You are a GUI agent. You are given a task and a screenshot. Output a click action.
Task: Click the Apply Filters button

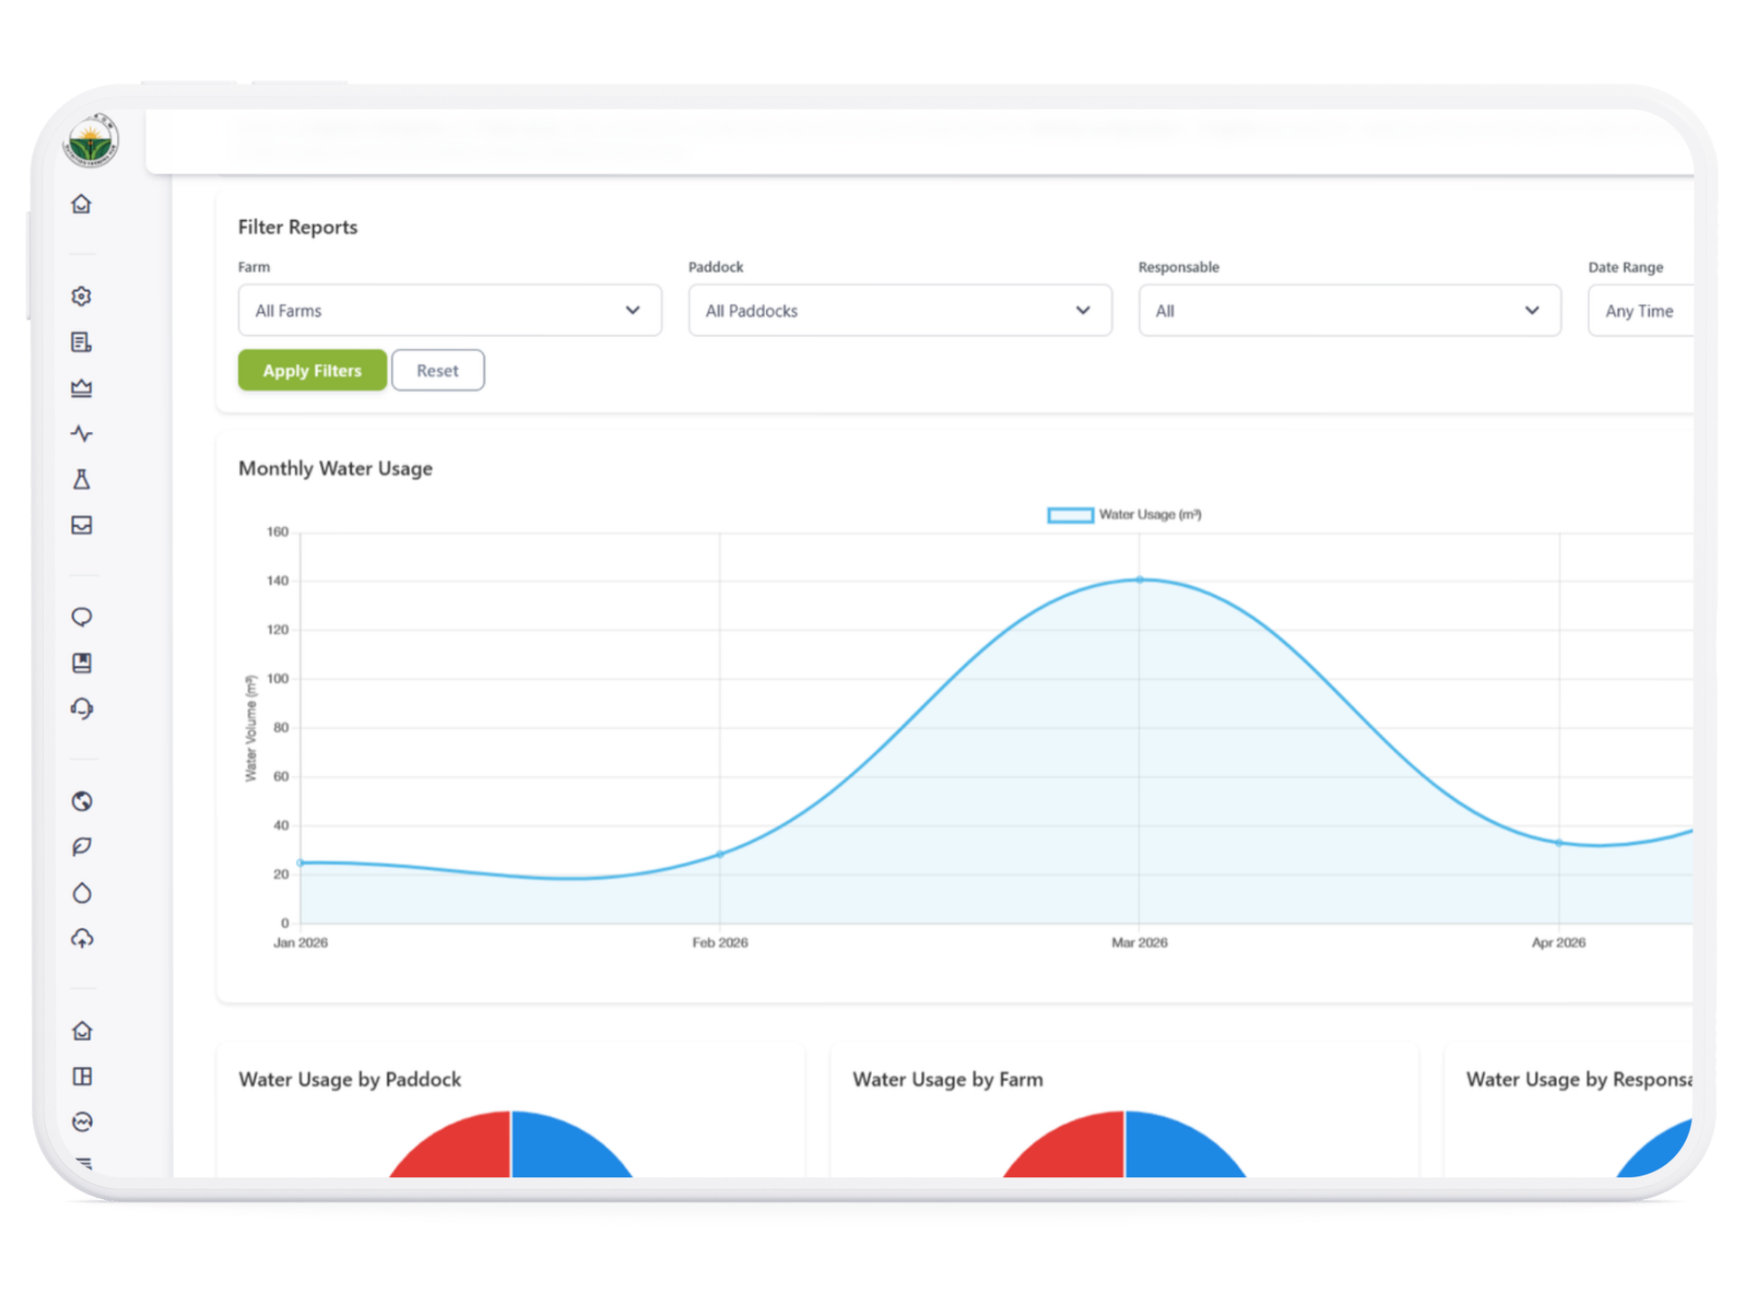tap(312, 371)
